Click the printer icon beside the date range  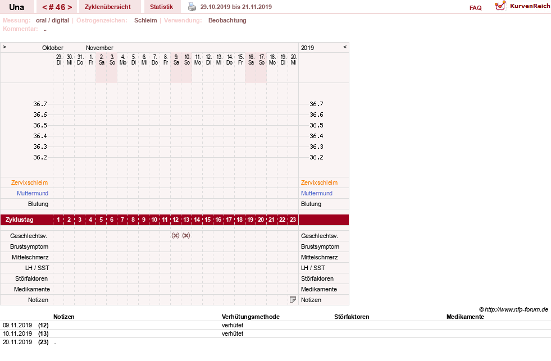click(x=192, y=7)
